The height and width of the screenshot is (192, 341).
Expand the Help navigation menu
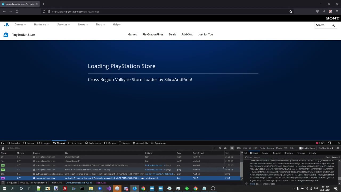[117, 25]
